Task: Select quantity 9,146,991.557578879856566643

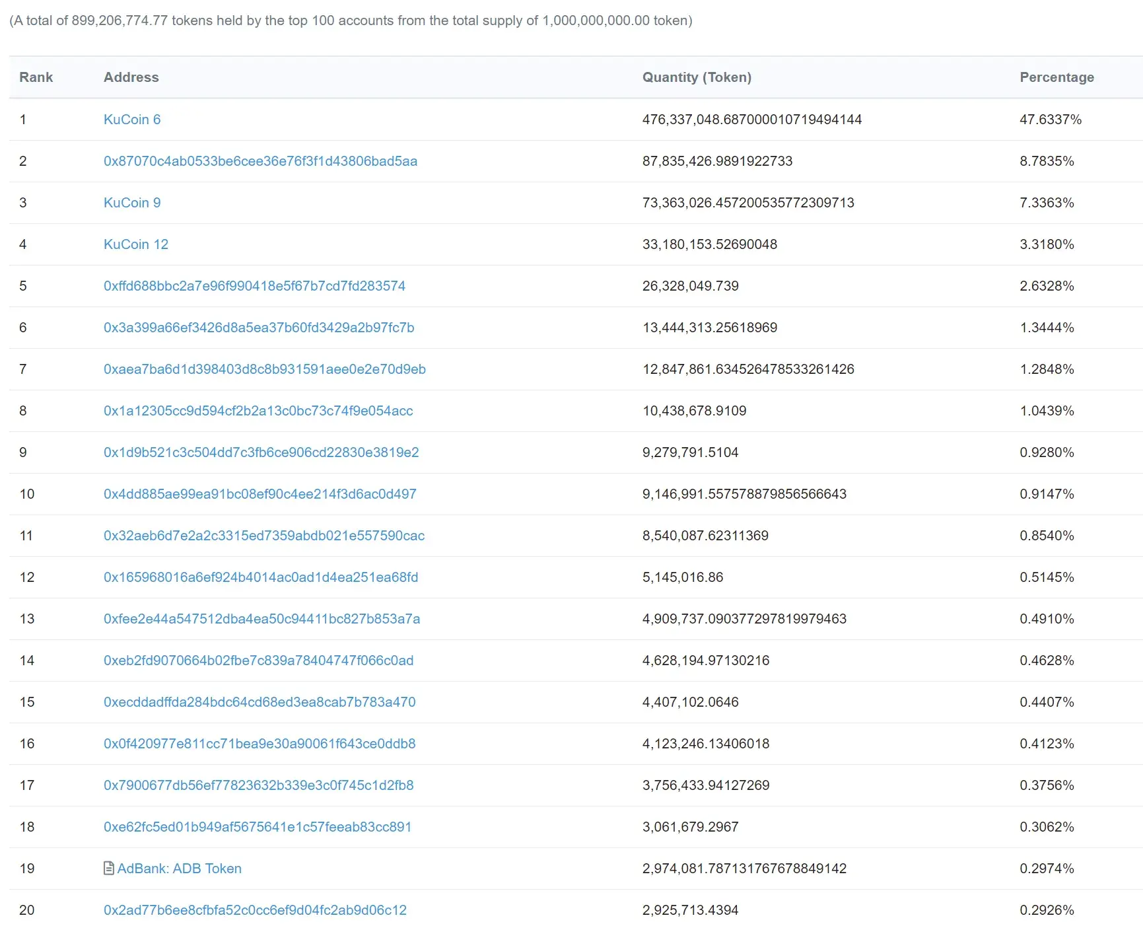Action: (x=744, y=494)
